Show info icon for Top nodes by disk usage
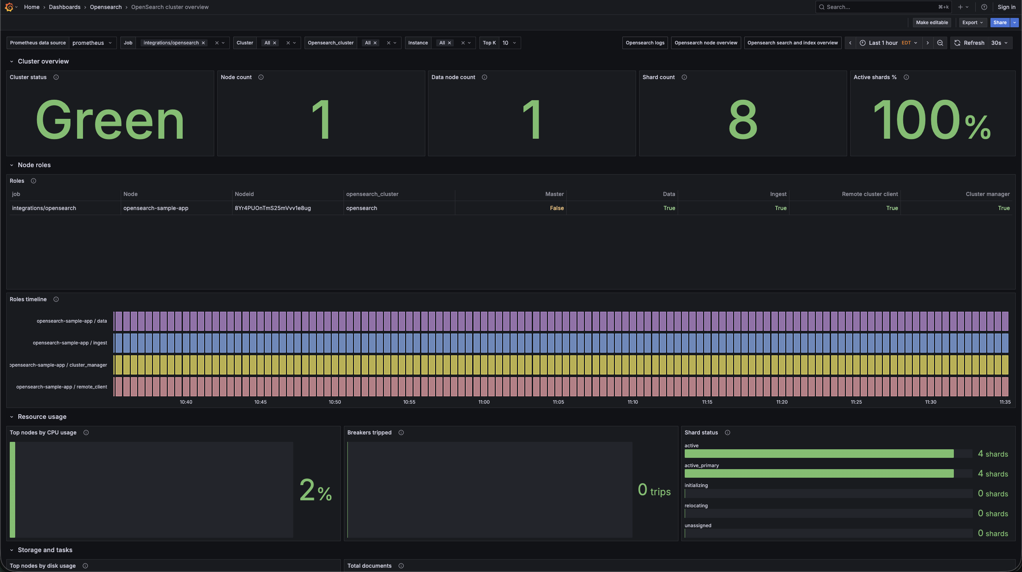 85,566
